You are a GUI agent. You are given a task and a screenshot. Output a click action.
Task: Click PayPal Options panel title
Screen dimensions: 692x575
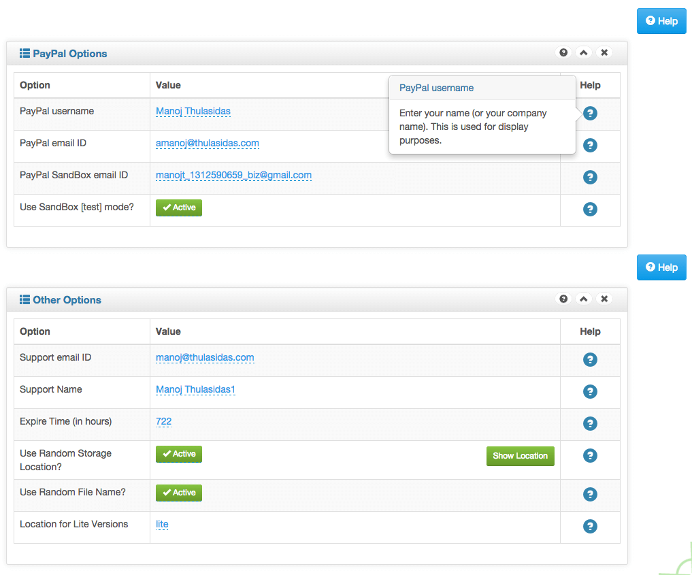(69, 53)
